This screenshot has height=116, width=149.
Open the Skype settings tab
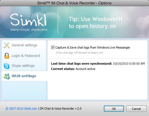pyautogui.click(x=24, y=66)
